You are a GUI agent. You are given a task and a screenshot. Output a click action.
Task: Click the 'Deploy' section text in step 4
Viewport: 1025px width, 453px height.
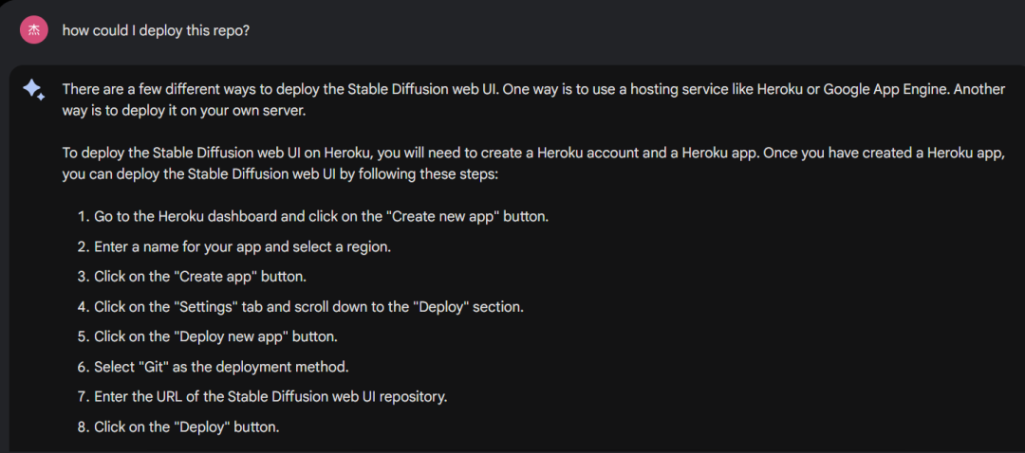point(467,307)
